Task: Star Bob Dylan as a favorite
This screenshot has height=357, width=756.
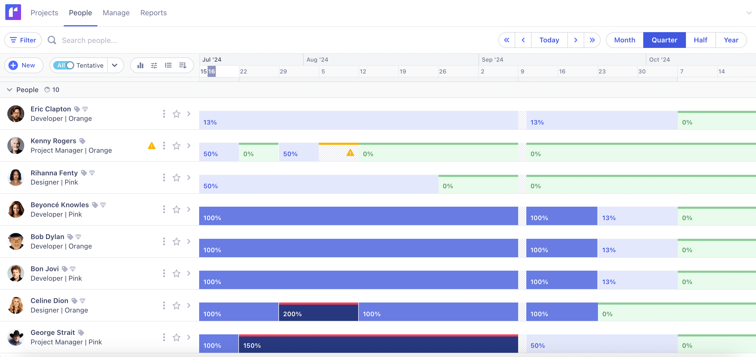Action: [x=176, y=241]
